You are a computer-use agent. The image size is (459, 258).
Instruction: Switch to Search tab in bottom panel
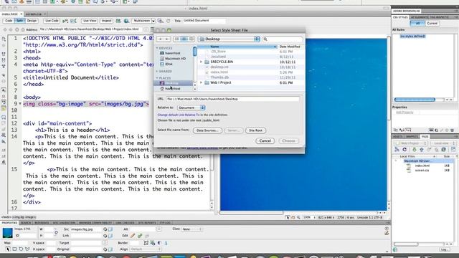pyautogui.click(x=26, y=223)
